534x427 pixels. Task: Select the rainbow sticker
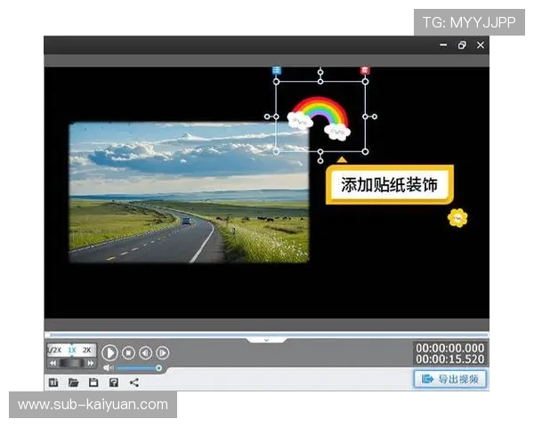320,118
